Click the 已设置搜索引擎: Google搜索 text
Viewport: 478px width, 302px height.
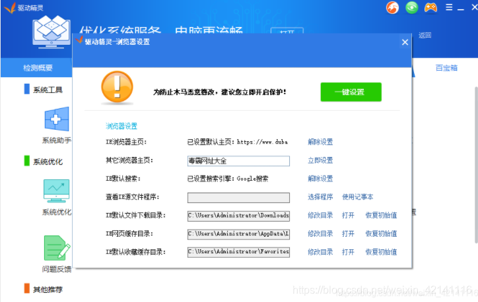pyautogui.click(x=228, y=179)
